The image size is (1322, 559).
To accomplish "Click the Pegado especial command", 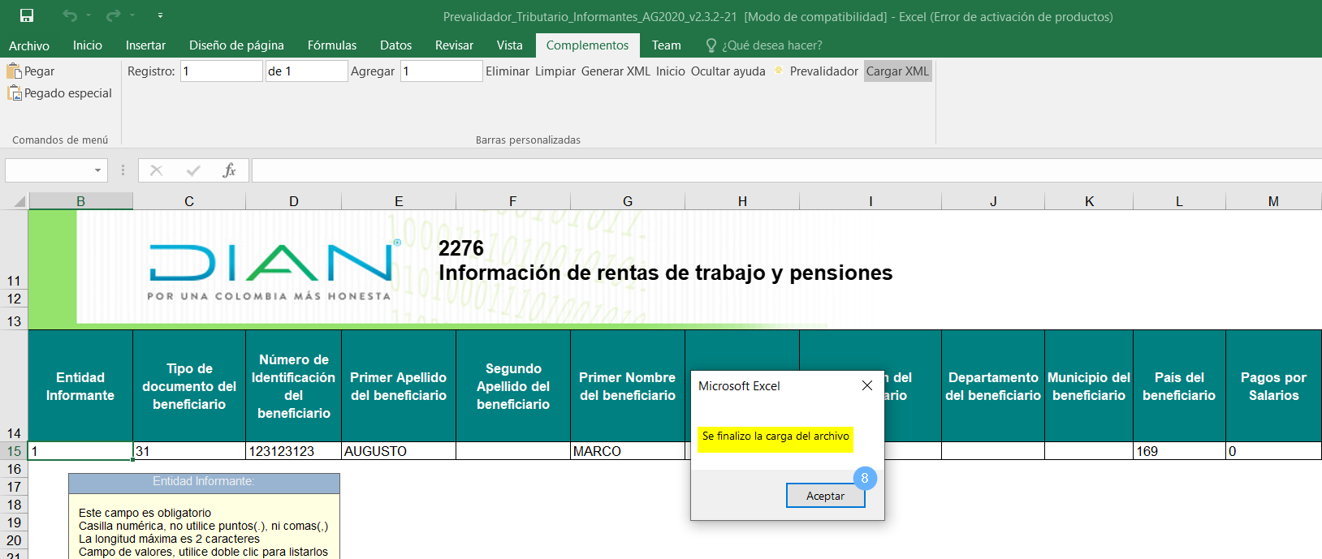I will pos(59,93).
